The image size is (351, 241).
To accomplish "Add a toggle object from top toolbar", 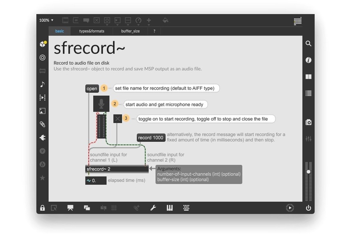I will pos(96,20).
